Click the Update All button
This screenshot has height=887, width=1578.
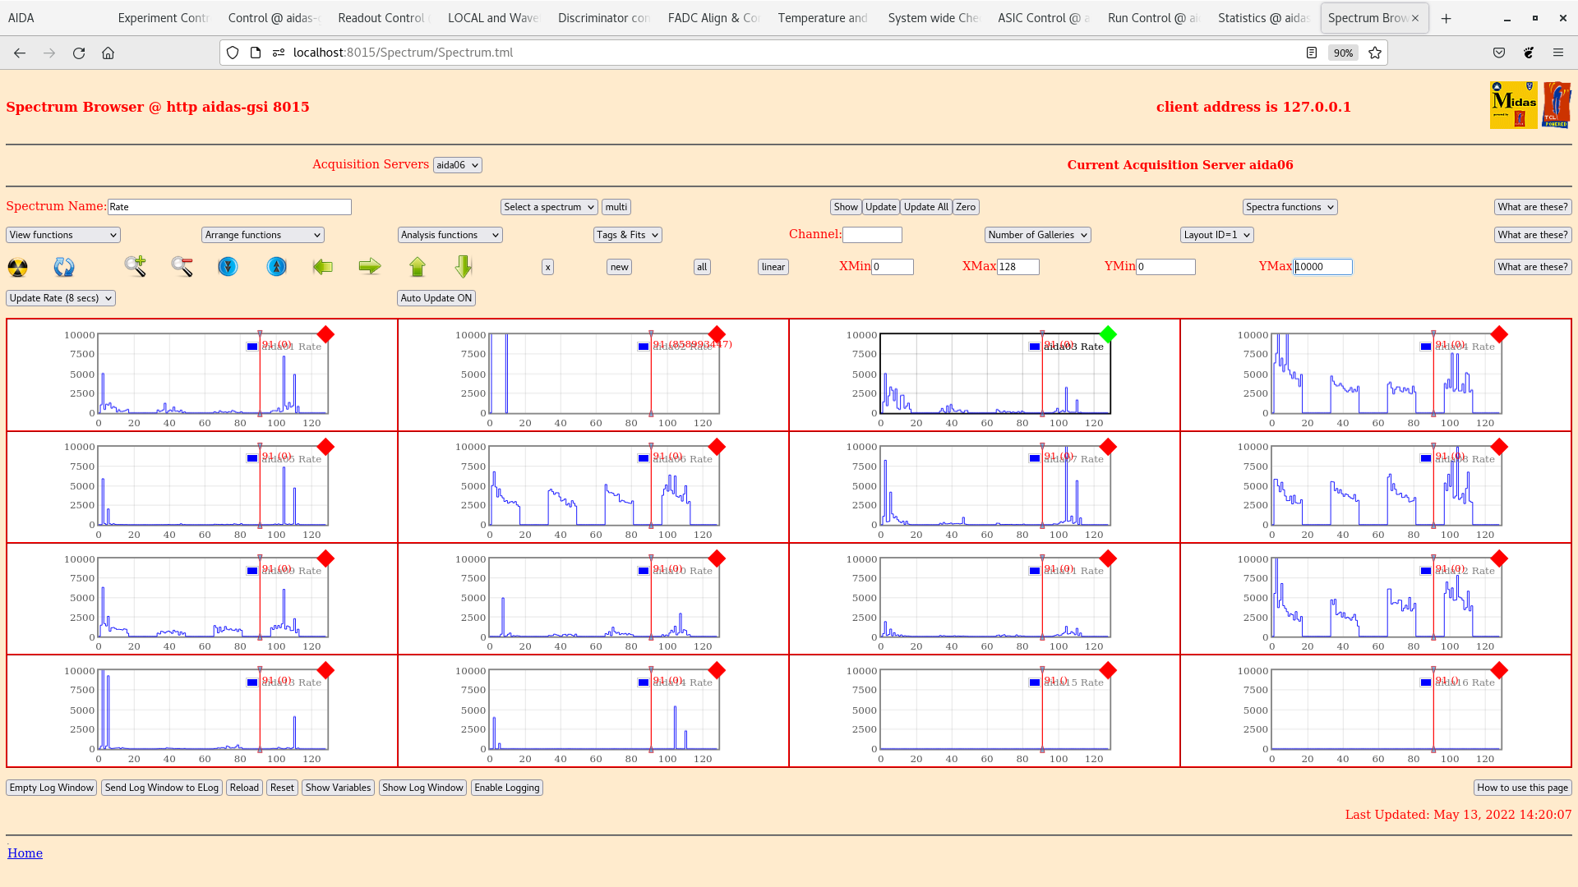point(925,207)
